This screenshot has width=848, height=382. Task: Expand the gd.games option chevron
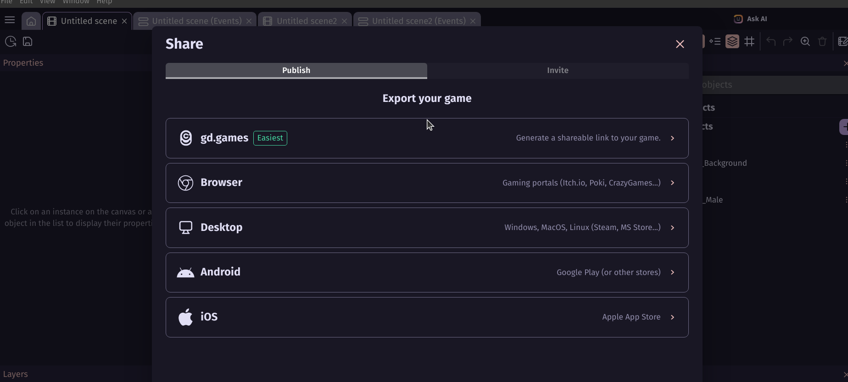pos(672,138)
